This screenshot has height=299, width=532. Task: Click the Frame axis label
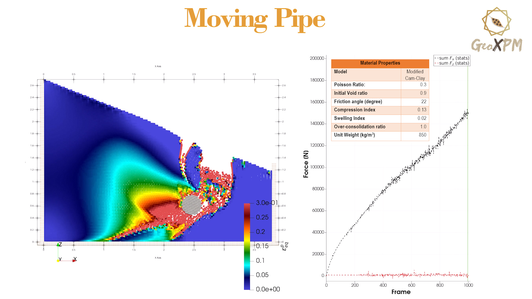click(401, 292)
